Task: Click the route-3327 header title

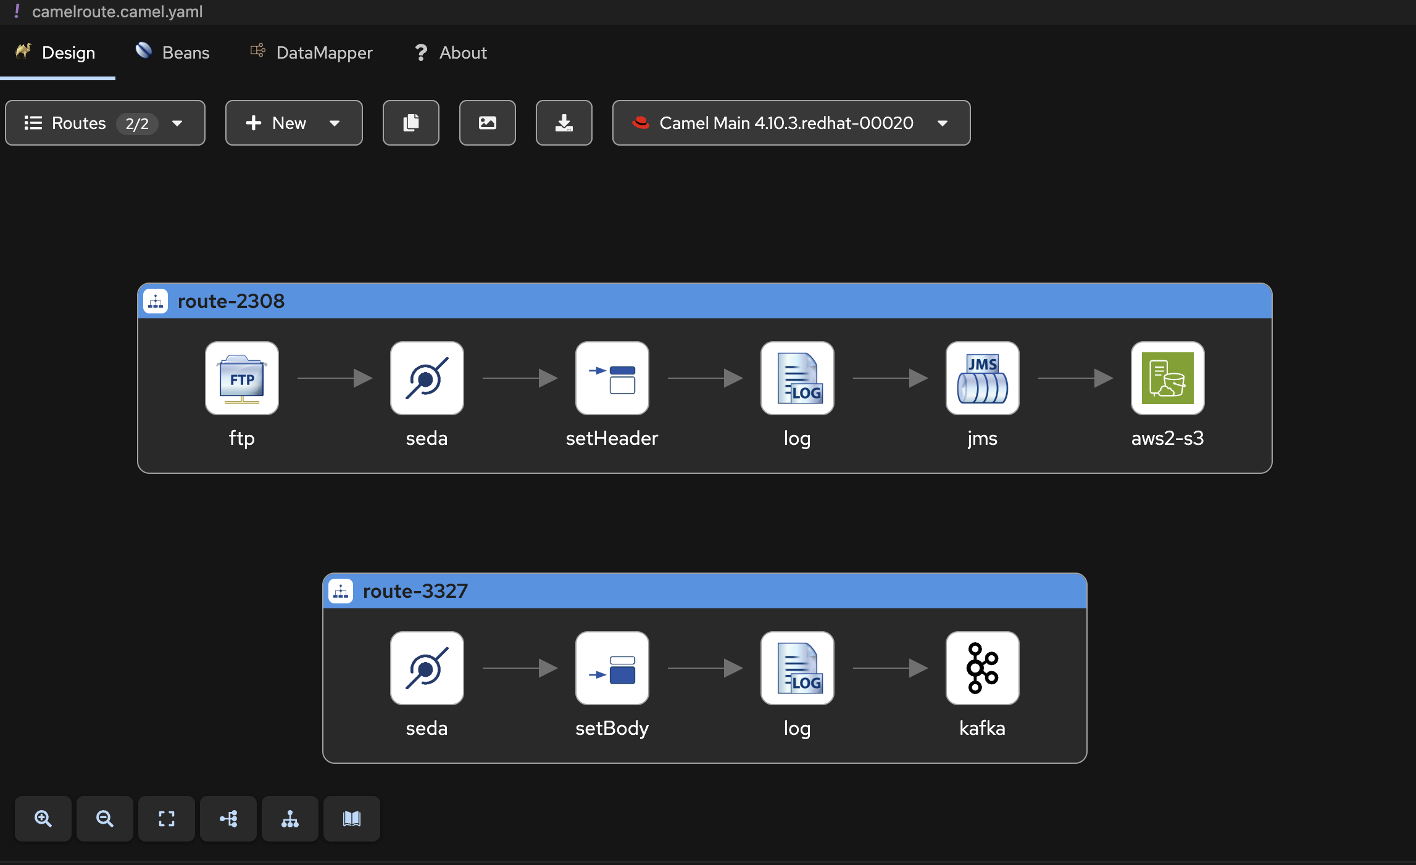Action: point(415,591)
